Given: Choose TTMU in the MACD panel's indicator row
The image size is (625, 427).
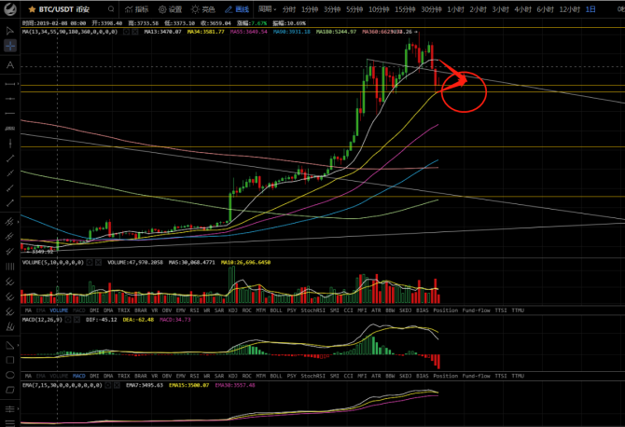Looking at the screenshot, I should (518, 376).
